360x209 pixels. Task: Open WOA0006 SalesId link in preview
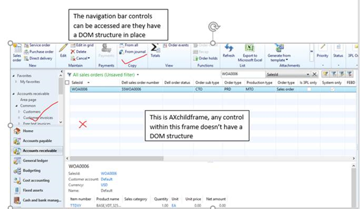pyautogui.click(x=108, y=173)
